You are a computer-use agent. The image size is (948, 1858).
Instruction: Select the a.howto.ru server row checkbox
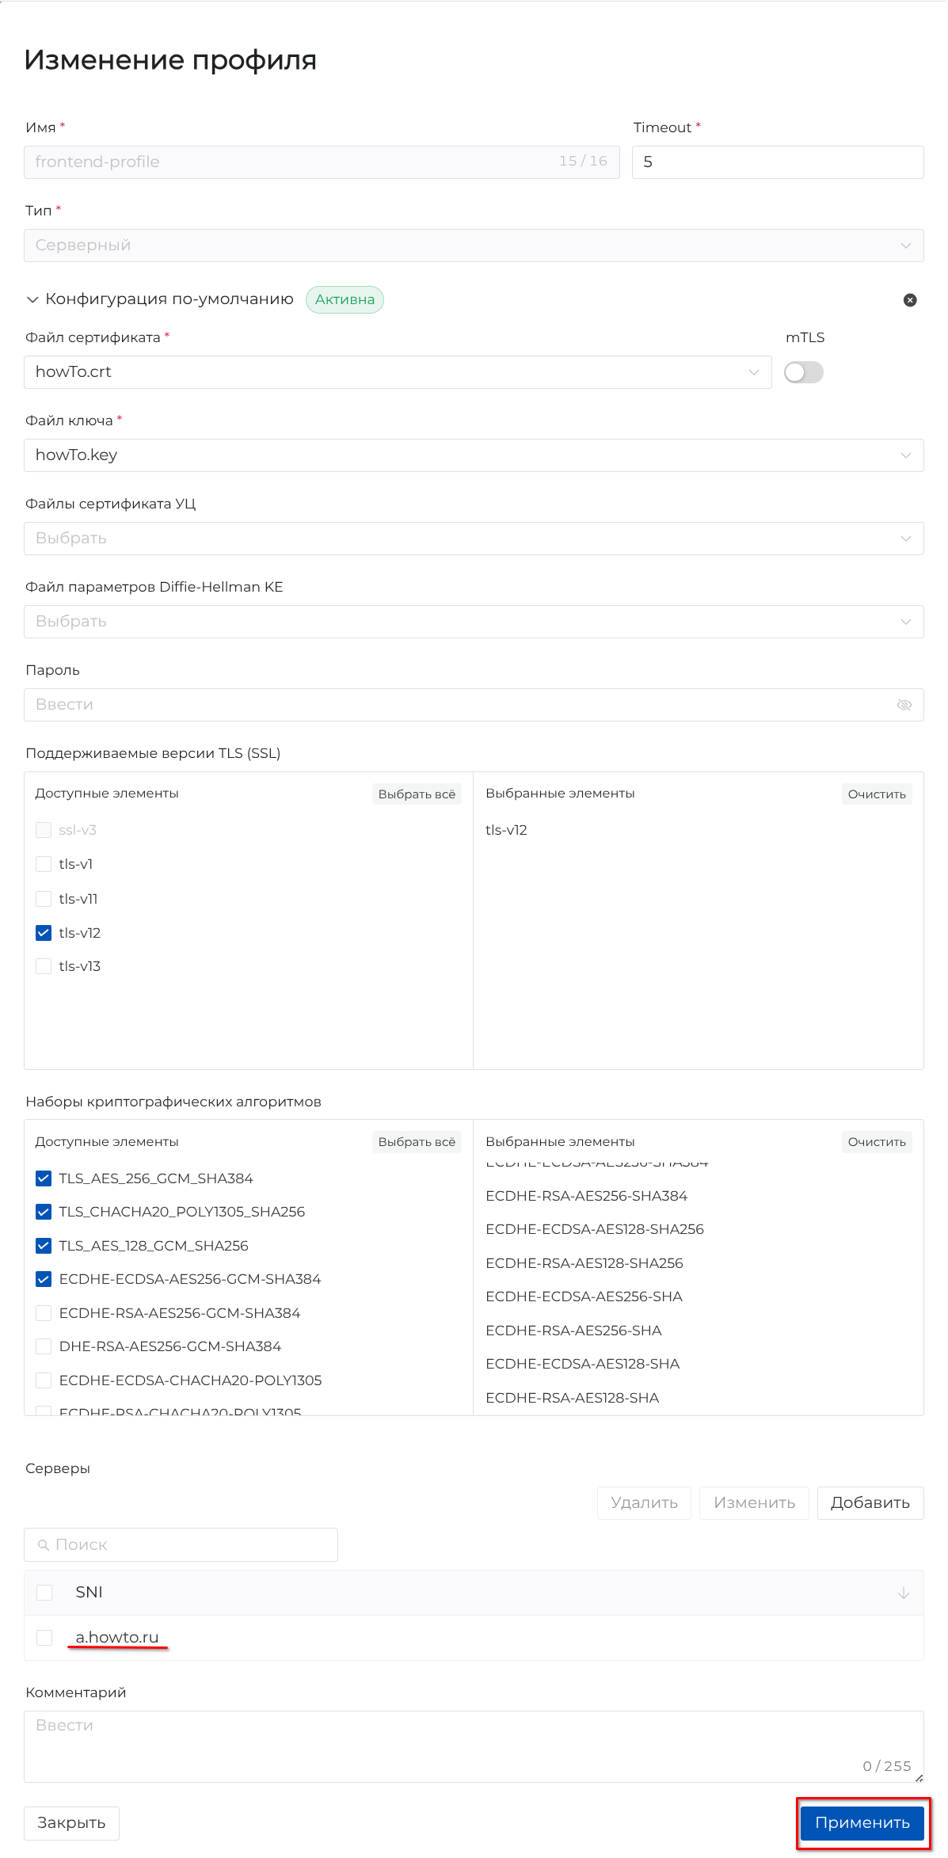tap(44, 1637)
